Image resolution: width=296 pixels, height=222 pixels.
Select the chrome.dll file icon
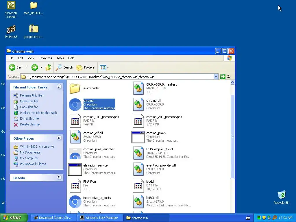(x=138, y=104)
